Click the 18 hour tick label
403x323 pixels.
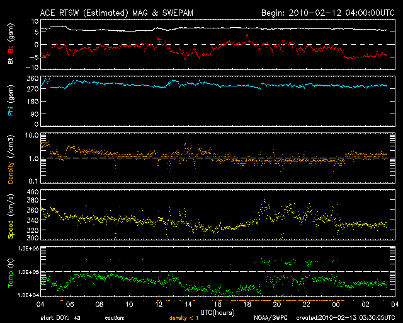click(247, 303)
